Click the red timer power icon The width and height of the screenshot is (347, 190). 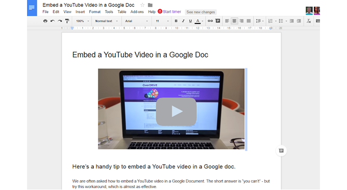click(x=160, y=11)
